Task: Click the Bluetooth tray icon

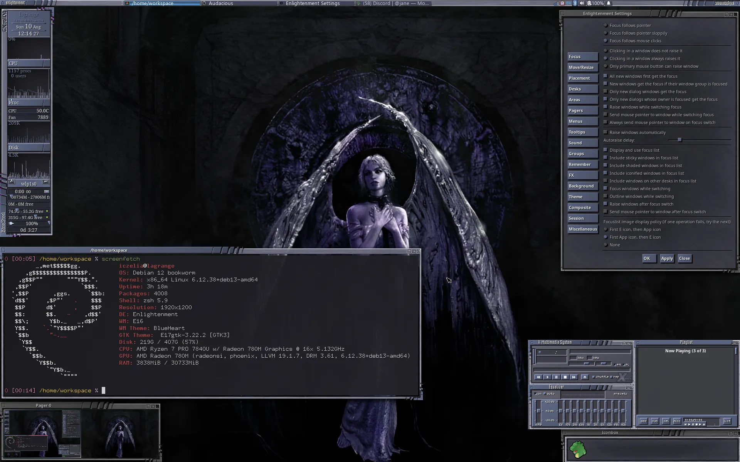Action: (x=575, y=3)
